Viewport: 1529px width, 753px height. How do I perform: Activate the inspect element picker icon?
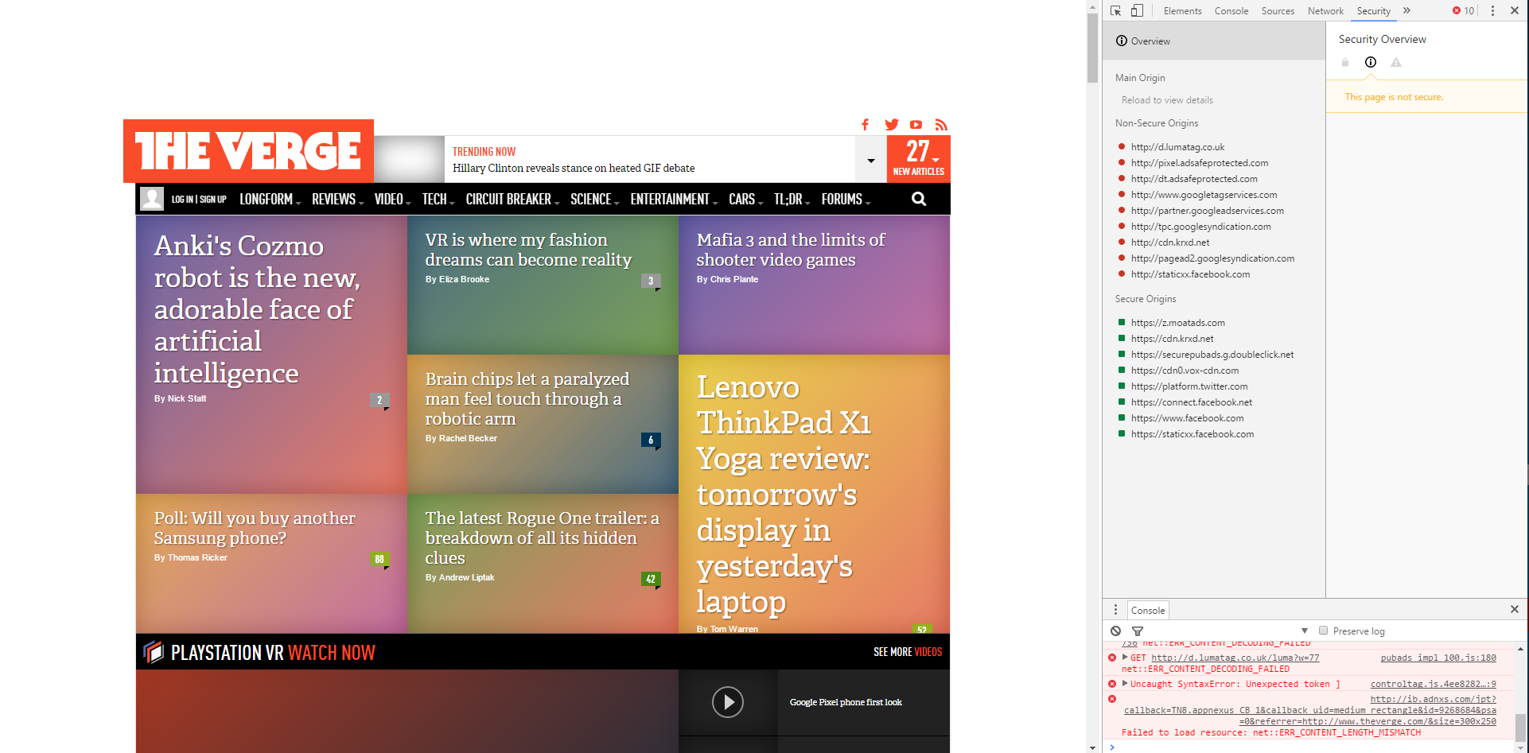1116,10
